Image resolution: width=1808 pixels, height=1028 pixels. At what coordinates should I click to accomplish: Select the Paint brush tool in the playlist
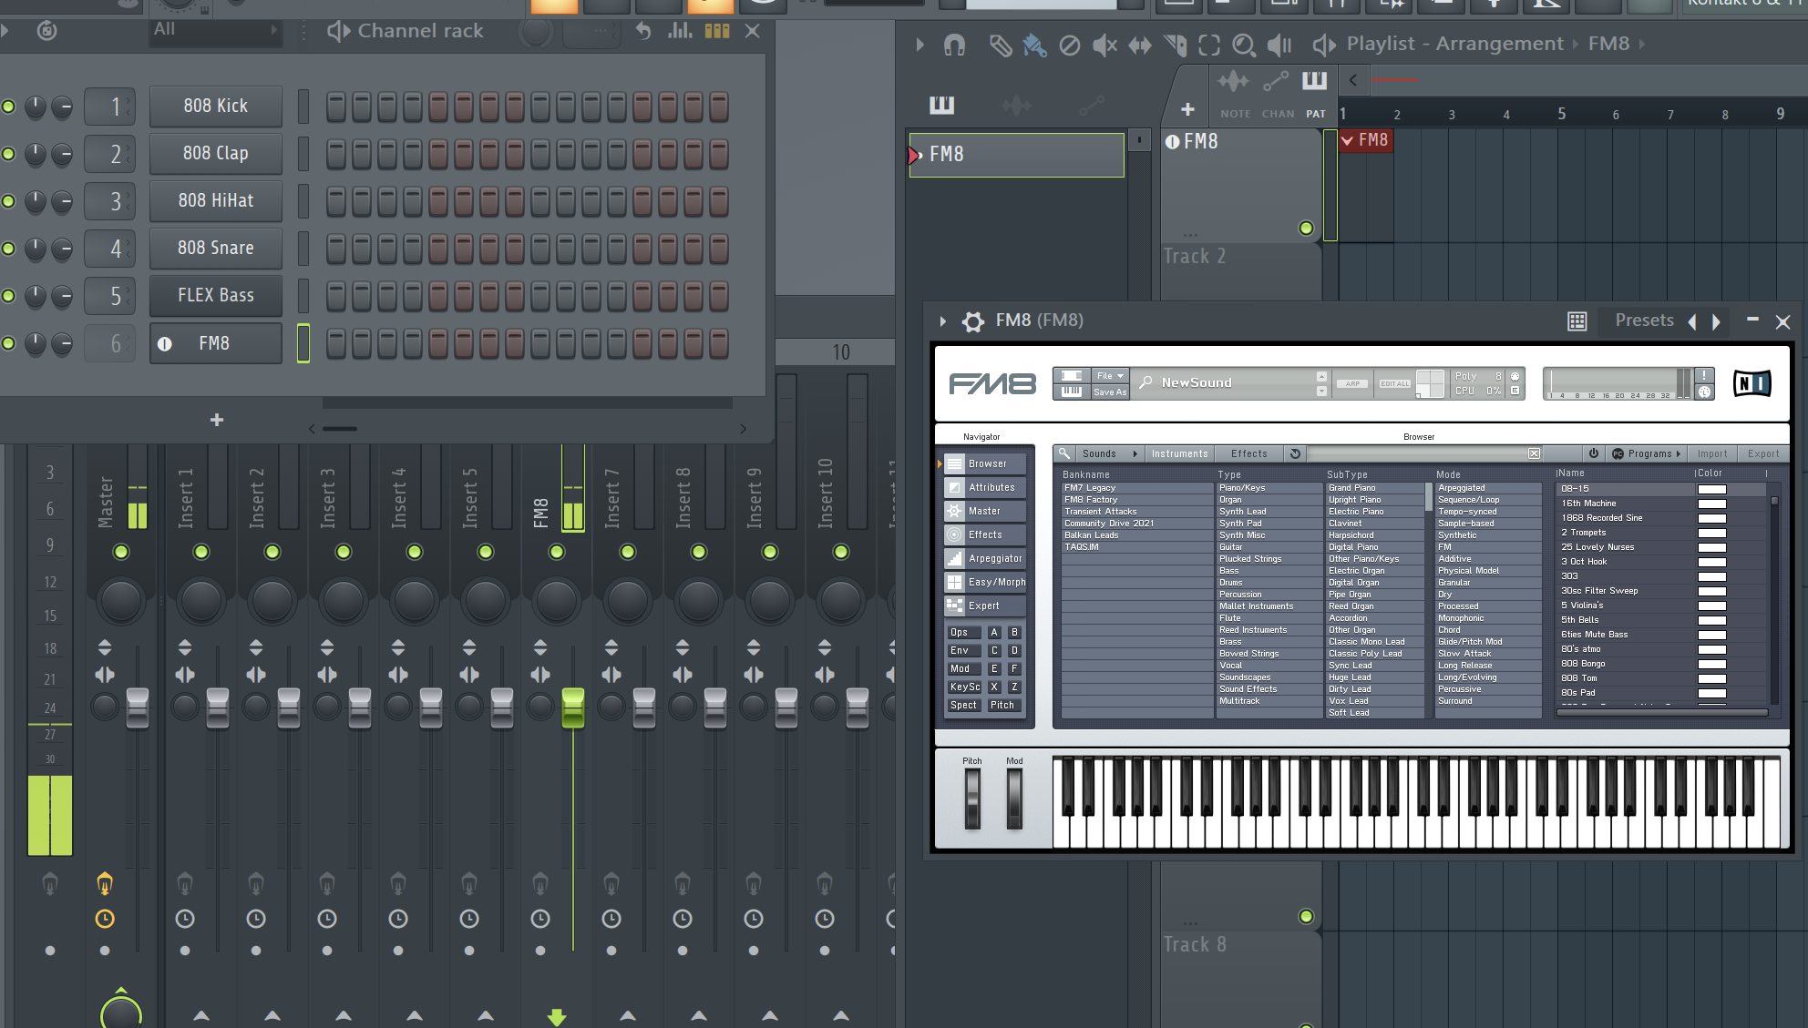click(1034, 45)
